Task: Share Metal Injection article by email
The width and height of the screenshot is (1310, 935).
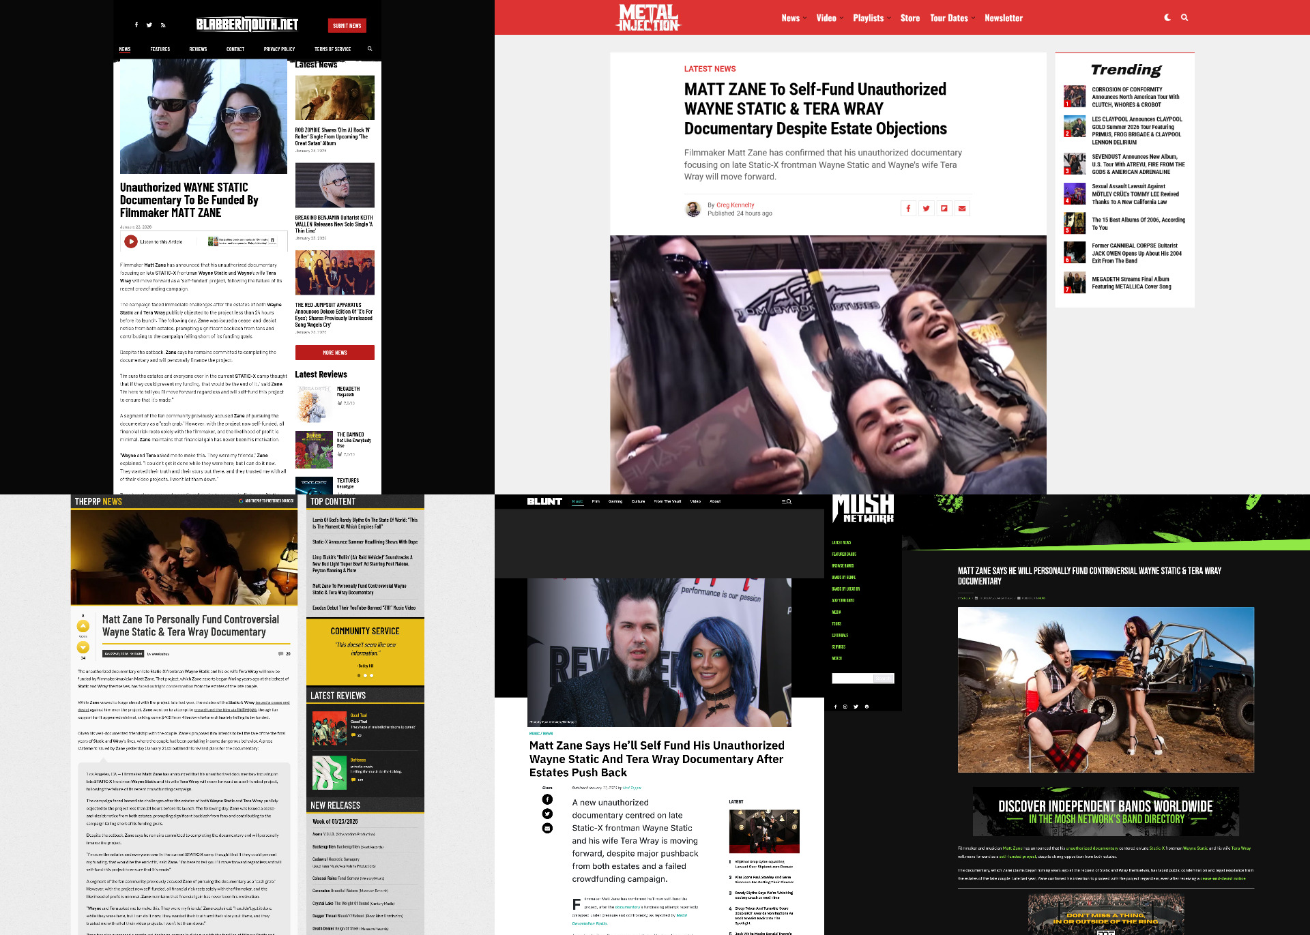Action: (x=962, y=209)
